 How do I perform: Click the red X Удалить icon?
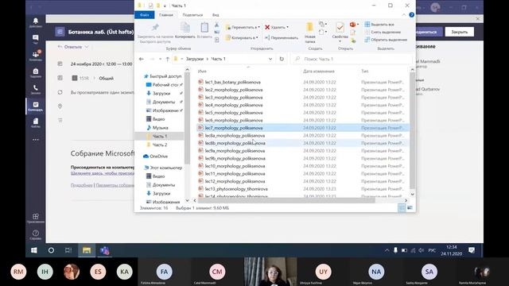pos(267,27)
